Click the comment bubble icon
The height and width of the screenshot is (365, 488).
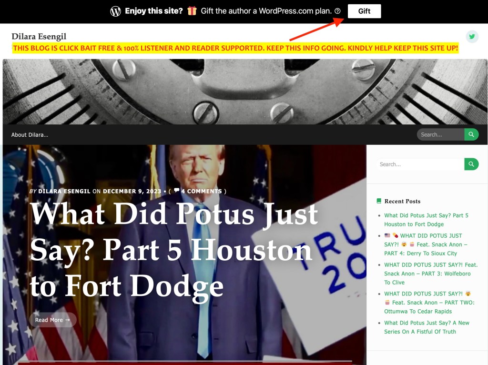177,191
